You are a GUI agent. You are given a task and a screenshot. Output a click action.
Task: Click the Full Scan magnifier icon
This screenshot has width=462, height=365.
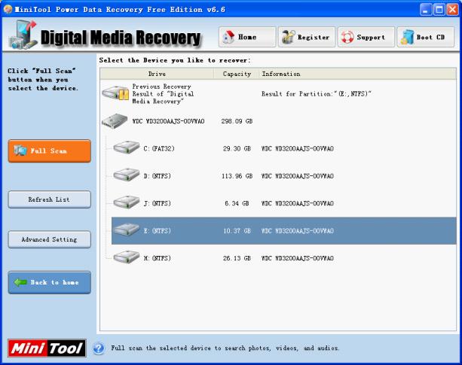20,151
